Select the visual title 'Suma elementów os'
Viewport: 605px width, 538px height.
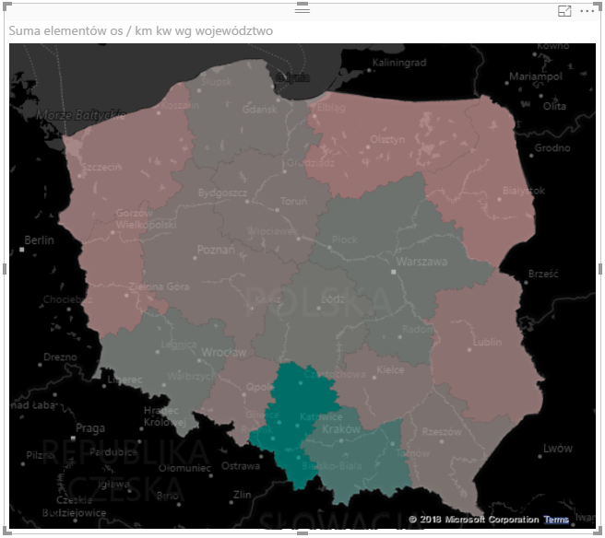tap(141, 31)
